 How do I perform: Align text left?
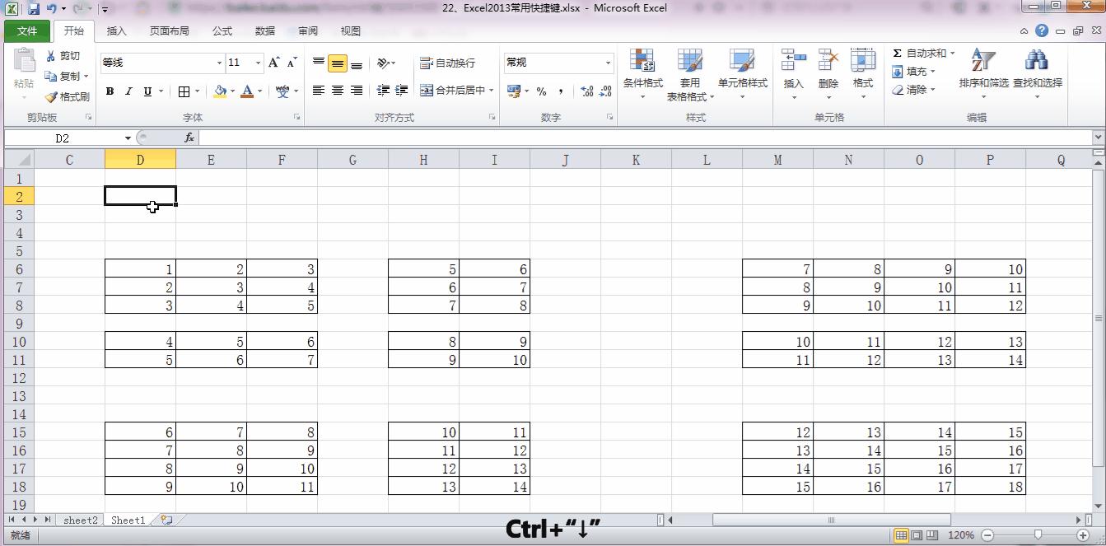pos(319,91)
